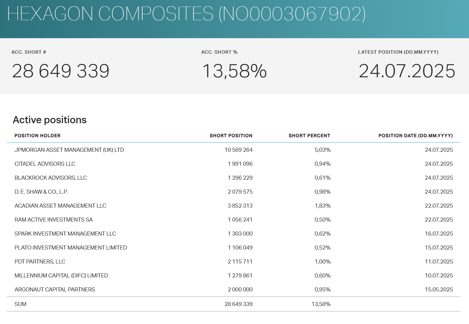Sort by the Position Holder column header

click(37, 136)
